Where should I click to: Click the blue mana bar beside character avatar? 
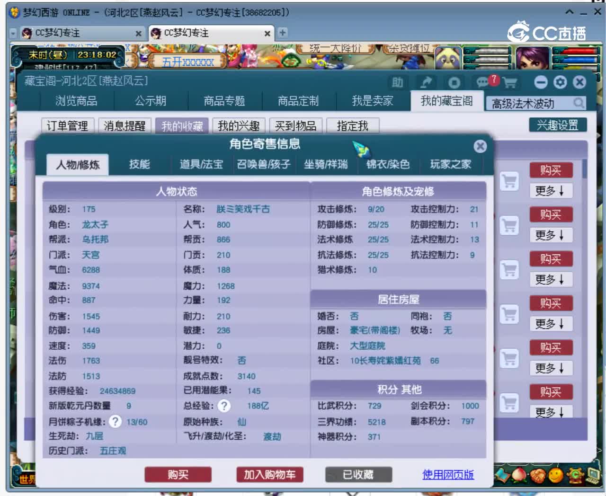[x=575, y=60]
